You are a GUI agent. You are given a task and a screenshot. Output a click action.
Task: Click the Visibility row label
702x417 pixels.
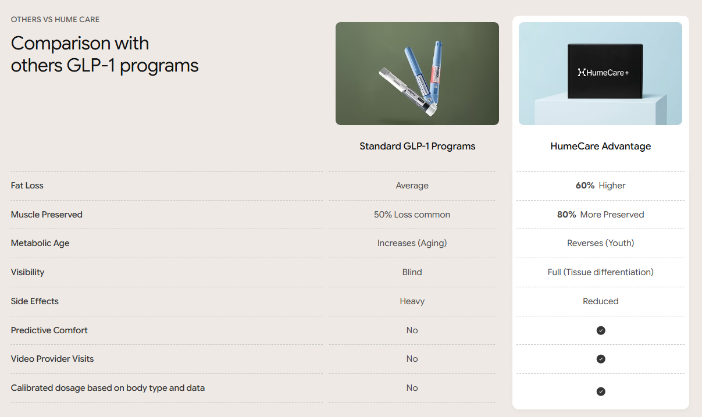tap(27, 272)
